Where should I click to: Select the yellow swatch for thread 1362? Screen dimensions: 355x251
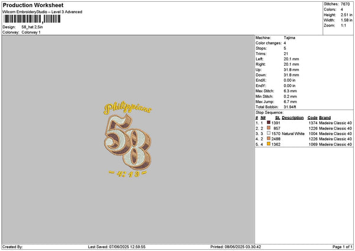pyautogui.click(x=269, y=144)
